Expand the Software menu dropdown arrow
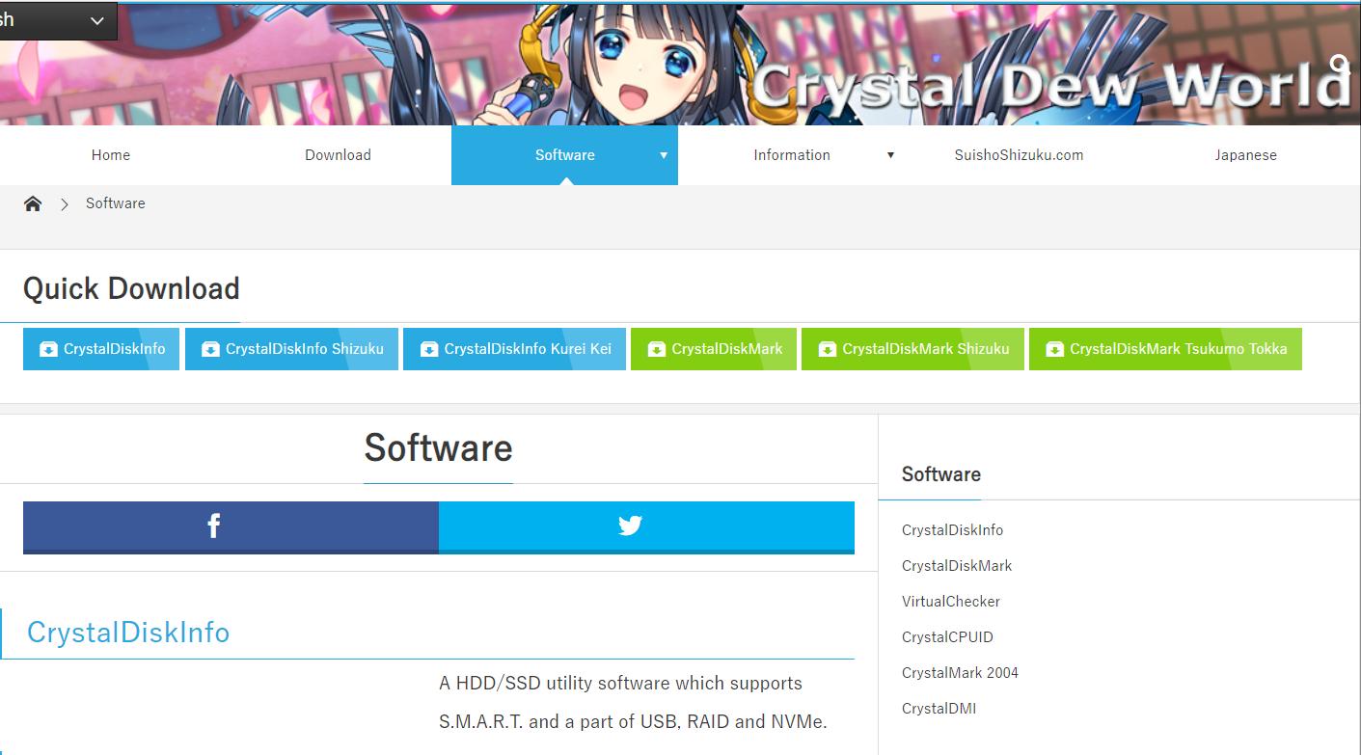 click(x=664, y=155)
